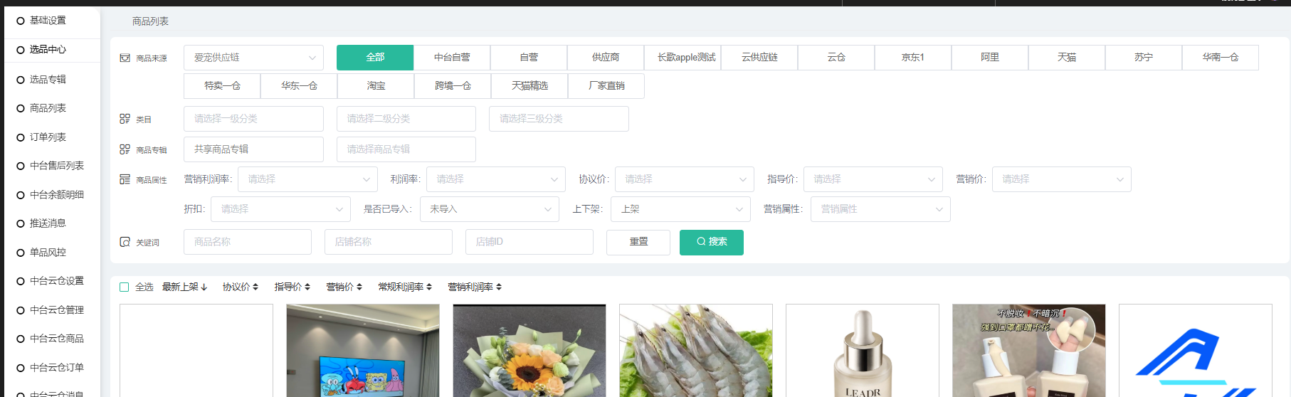1291x397 pixels.
Task: Open 中台售后列表 in sidebar
Action: tap(56, 166)
